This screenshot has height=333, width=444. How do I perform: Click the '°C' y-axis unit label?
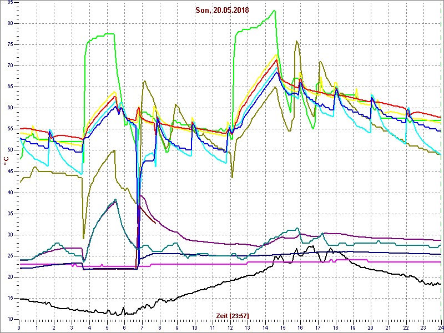tap(6, 161)
